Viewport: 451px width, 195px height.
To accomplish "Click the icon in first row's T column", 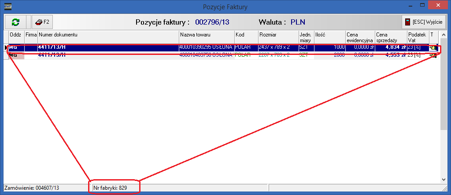I will point(433,47).
